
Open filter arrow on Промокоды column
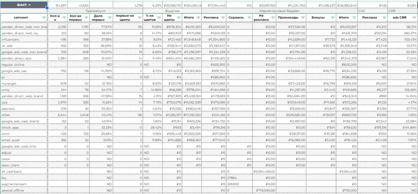(303, 18)
